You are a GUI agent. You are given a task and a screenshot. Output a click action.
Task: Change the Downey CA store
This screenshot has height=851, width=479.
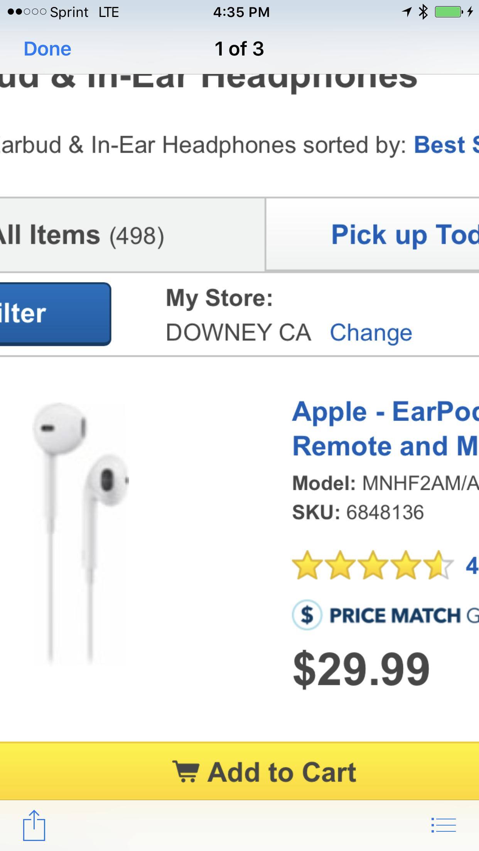(371, 332)
